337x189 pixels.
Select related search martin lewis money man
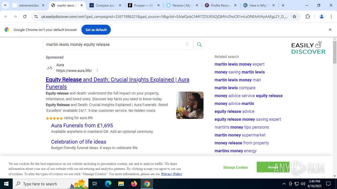click(238, 80)
